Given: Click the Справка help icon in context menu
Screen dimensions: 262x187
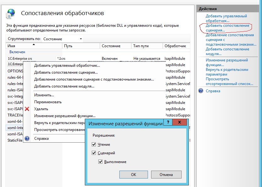Looking at the screenshot, I should pos(27,139).
